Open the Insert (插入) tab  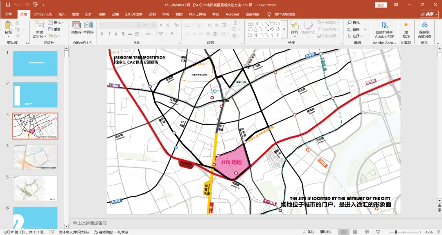62,14
